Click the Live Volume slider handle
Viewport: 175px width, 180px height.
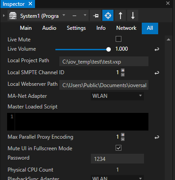click(x=109, y=49)
